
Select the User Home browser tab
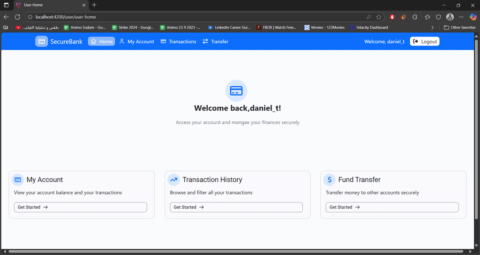click(51, 5)
